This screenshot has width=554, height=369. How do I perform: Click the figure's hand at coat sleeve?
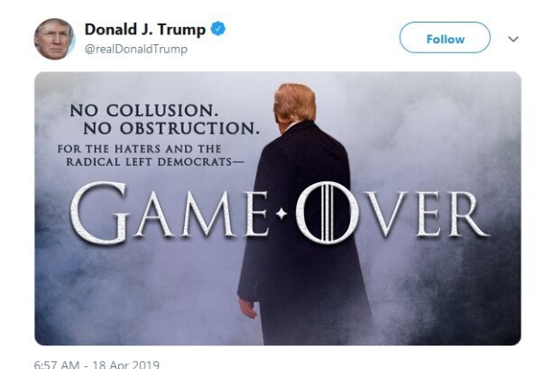point(247,308)
